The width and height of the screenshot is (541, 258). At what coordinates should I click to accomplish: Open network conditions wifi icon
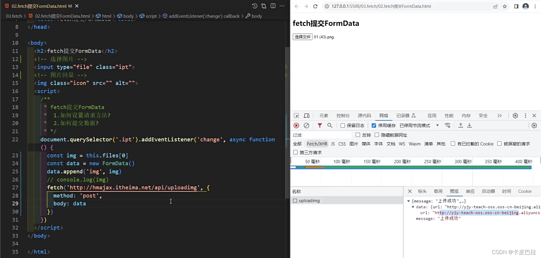pos(447,125)
